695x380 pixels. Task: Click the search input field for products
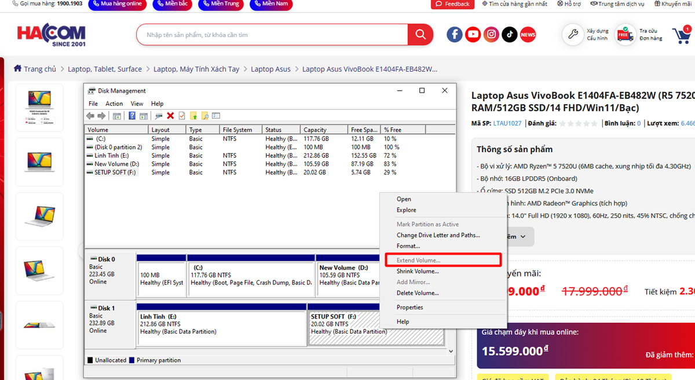266,34
